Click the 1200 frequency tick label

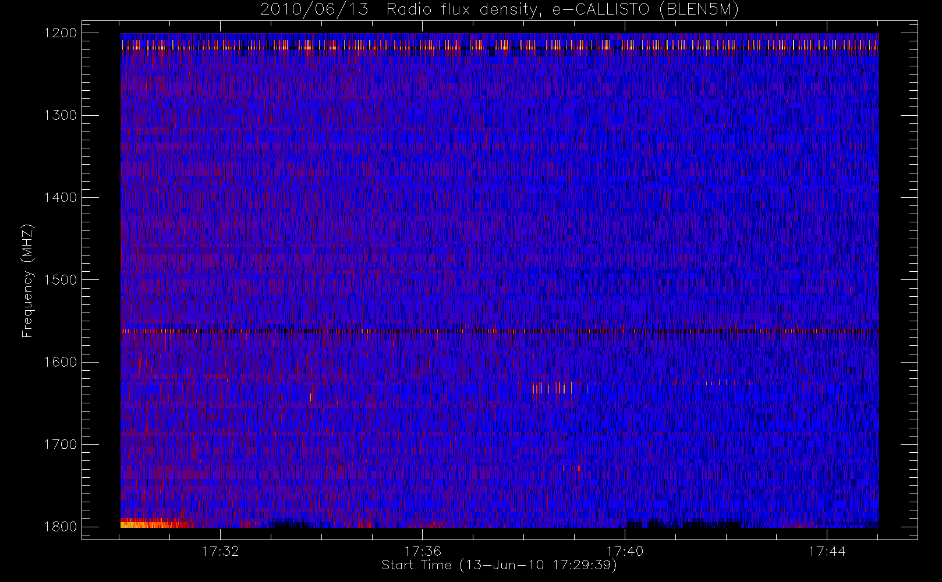tap(61, 33)
